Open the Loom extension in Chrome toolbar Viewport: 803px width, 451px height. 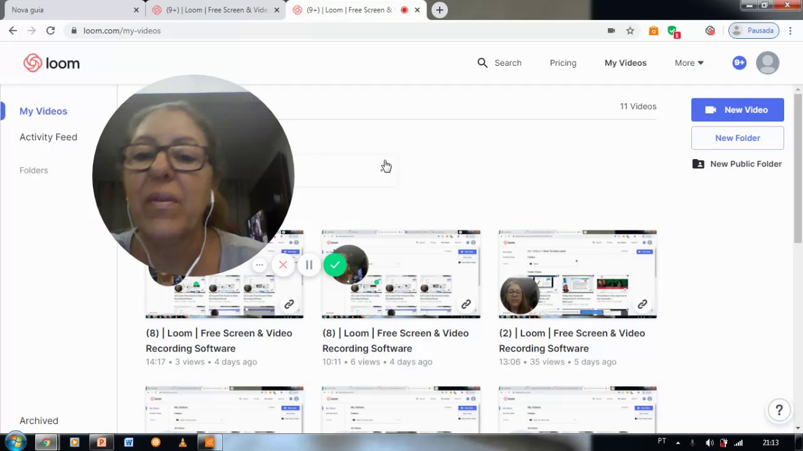point(710,30)
